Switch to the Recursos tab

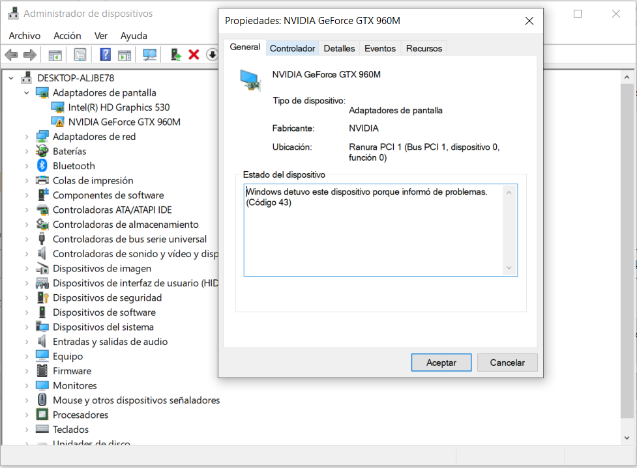pos(424,48)
